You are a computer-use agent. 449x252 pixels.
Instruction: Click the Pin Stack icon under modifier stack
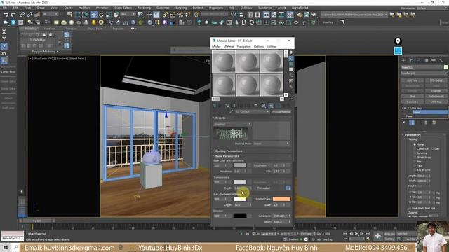[404, 122]
